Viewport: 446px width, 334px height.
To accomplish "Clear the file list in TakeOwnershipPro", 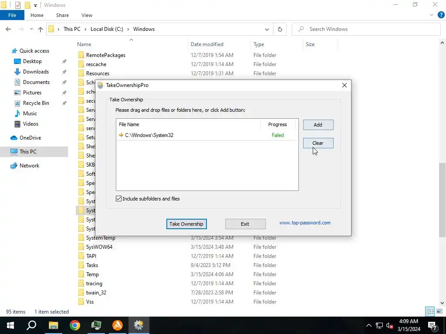I will [x=318, y=143].
